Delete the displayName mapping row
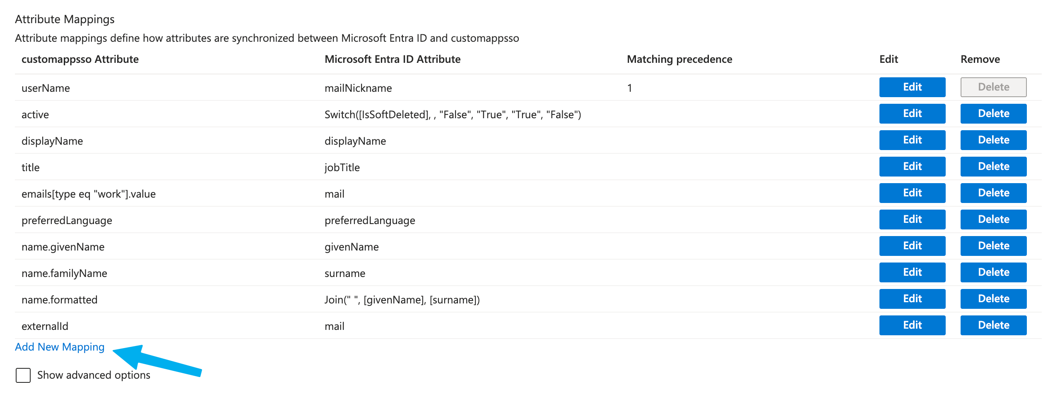The image size is (1055, 401). click(x=993, y=140)
